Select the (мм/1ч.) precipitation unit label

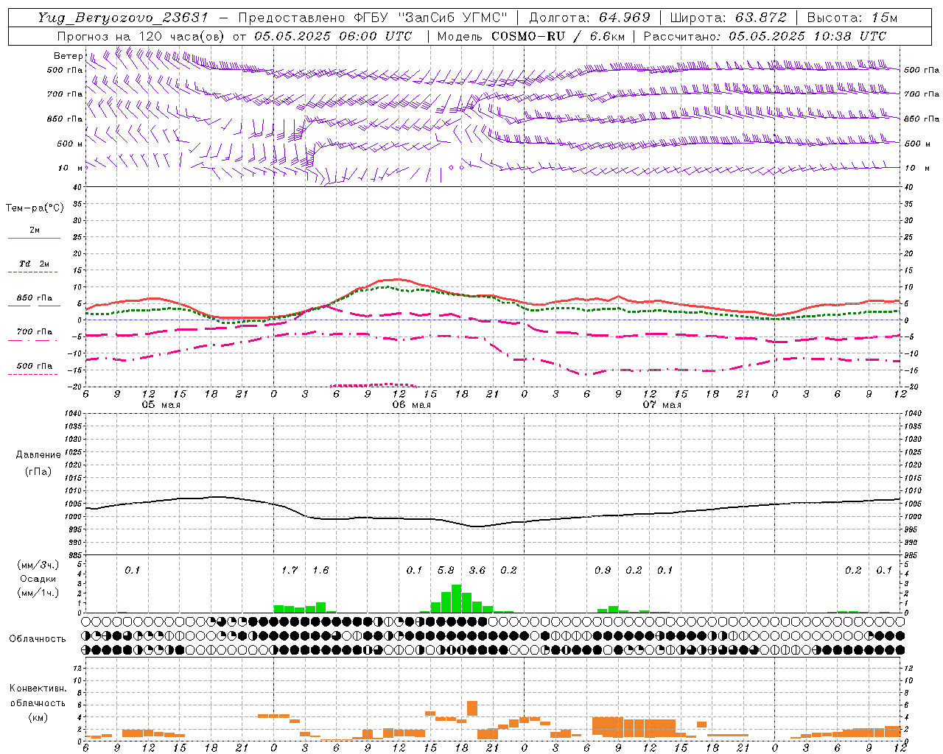pos(38,593)
